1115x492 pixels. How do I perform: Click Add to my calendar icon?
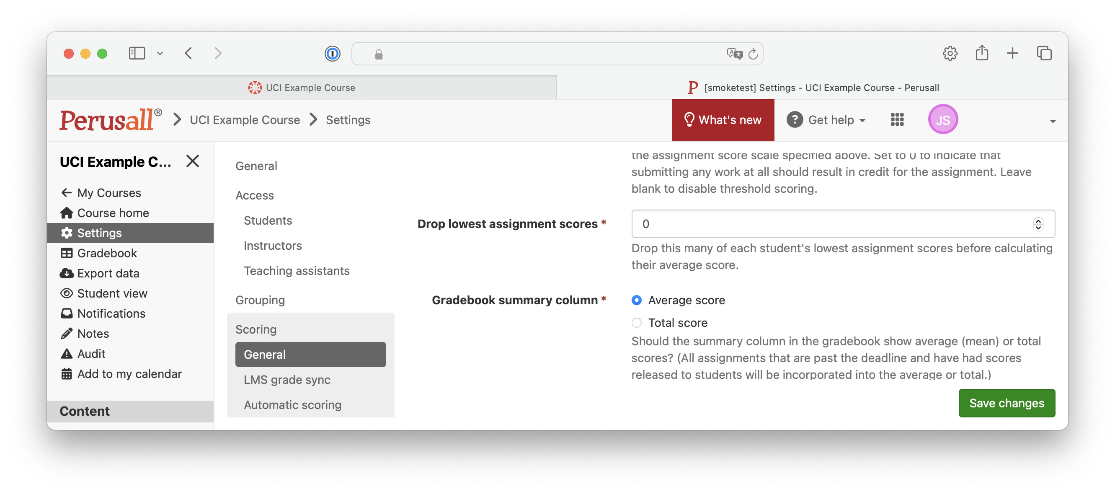tap(67, 374)
